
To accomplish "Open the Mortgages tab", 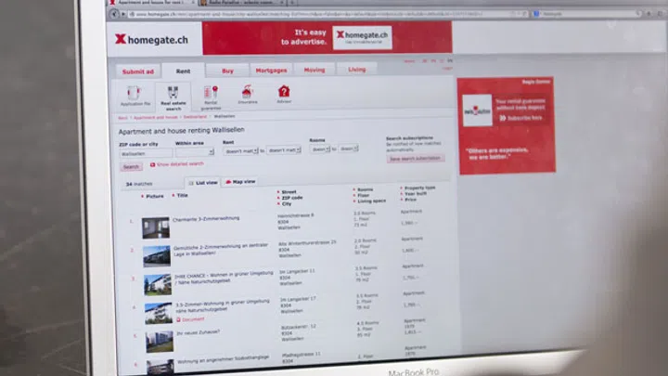I will [271, 71].
